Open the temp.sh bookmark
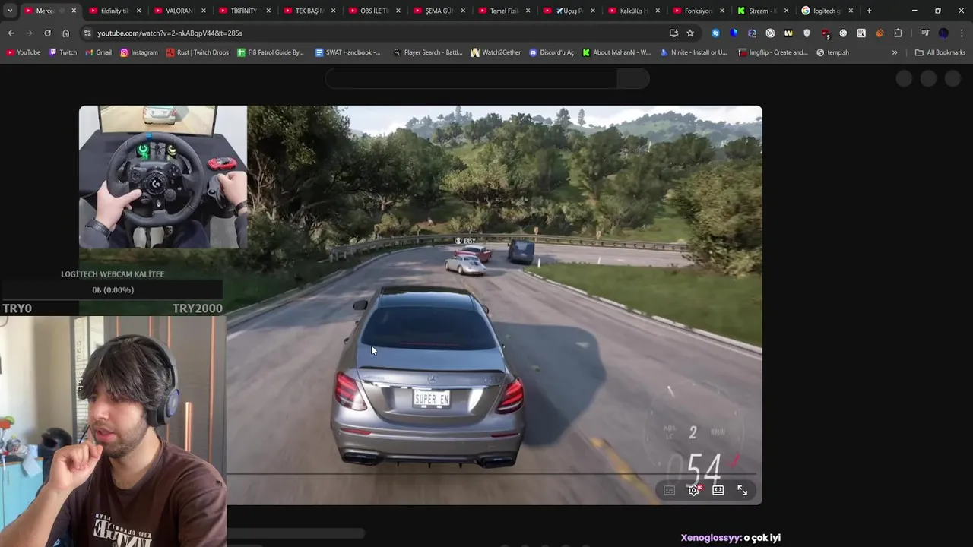The height and width of the screenshot is (547, 973). point(832,52)
